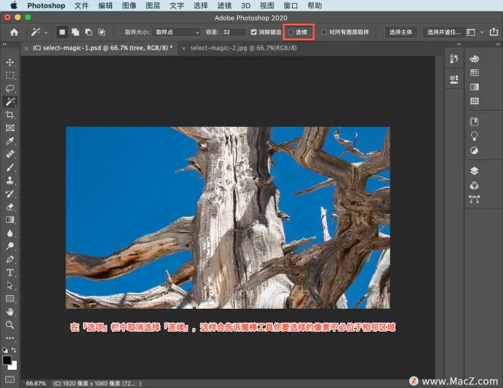The height and width of the screenshot is (388, 503).
Task: Choose Subtract from Selection mode
Action: [88, 32]
